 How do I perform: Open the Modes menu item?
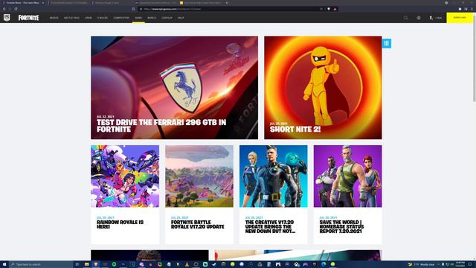click(54, 18)
